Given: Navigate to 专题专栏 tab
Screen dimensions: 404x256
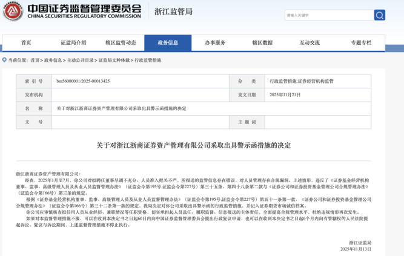Looking at the screenshot, I should coord(362,43).
